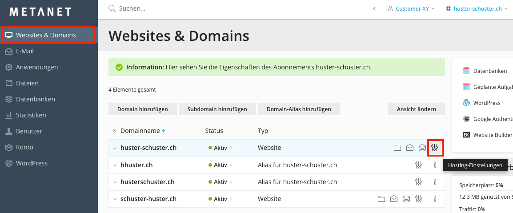The height and width of the screenshot is (213, 513).
Task: Open hosting settings icon for hhuster.ch
Action: click(x=418, y=165)
